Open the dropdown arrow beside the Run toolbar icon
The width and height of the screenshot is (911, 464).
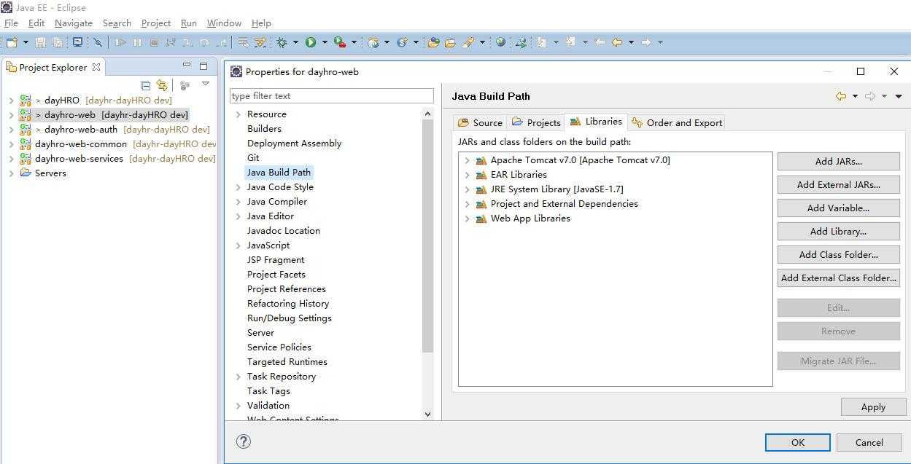point(325,43)
